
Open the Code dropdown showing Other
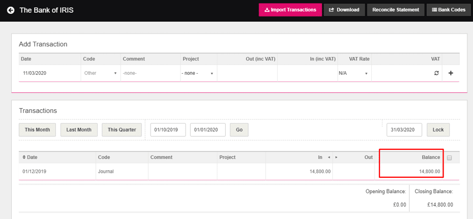[x=101, y=73]
